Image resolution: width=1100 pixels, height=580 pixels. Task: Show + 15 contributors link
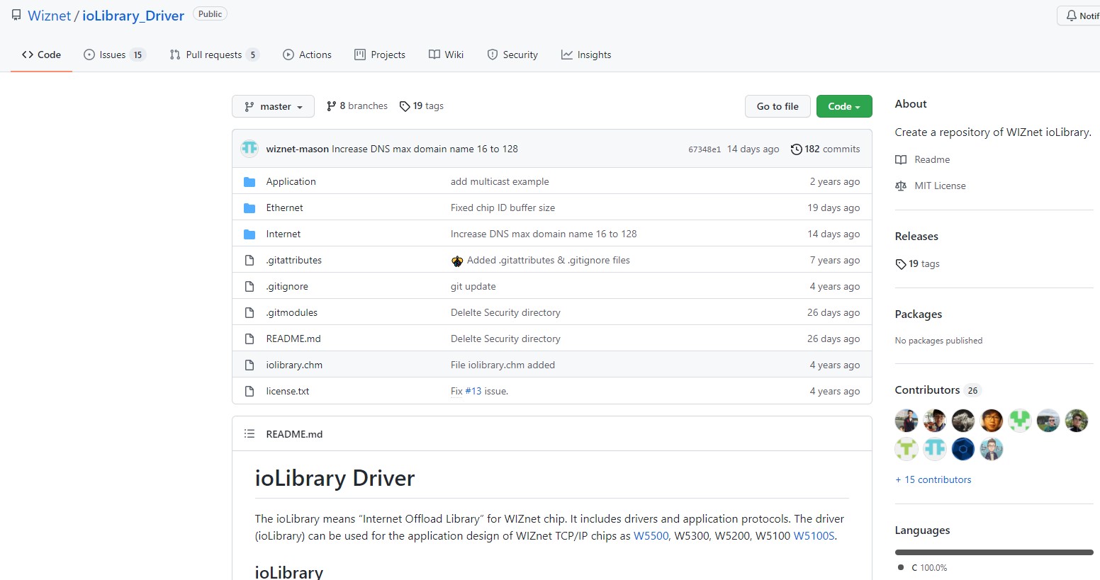(x=933, y=479)
